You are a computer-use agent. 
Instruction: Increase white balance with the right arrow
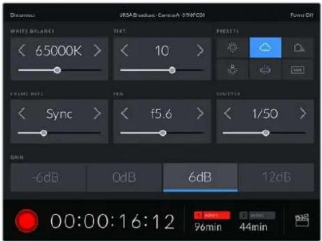click(x=97, y=51)
